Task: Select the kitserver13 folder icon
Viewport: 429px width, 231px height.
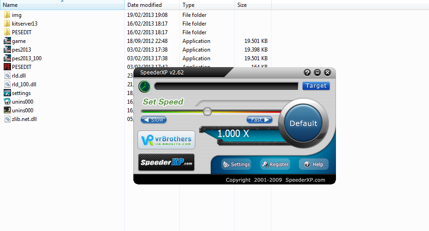Action: [7, 23]
